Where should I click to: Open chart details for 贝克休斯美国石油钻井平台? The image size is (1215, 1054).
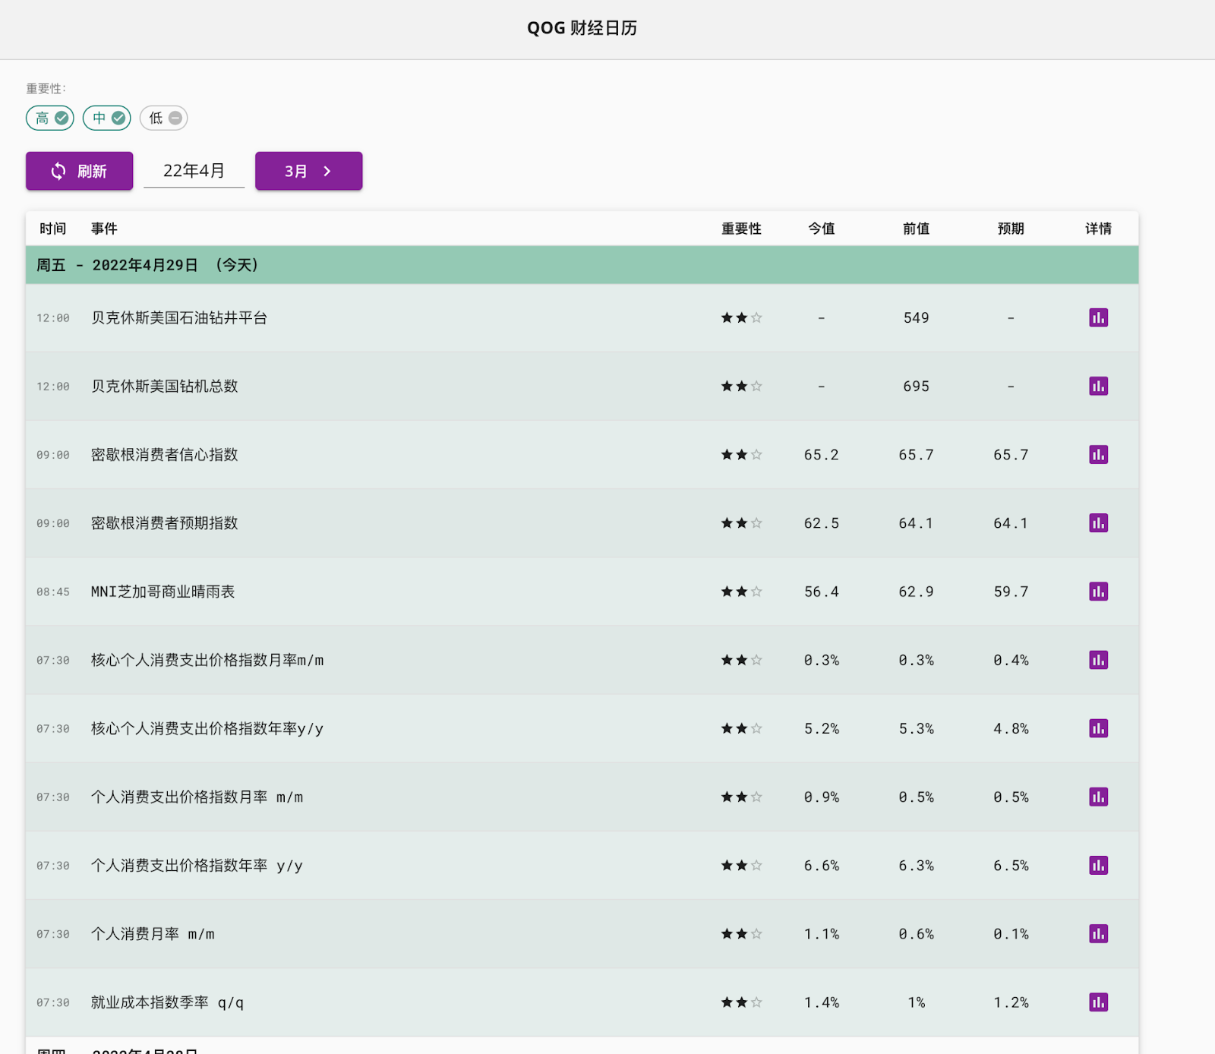(1098, 317)
